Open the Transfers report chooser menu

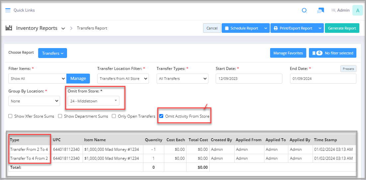52,53
